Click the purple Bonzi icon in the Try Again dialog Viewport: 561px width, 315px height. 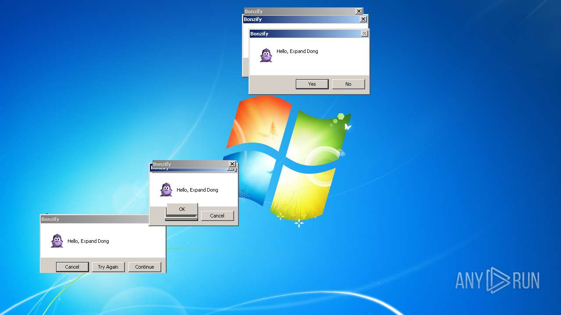[x=57, y=241]
